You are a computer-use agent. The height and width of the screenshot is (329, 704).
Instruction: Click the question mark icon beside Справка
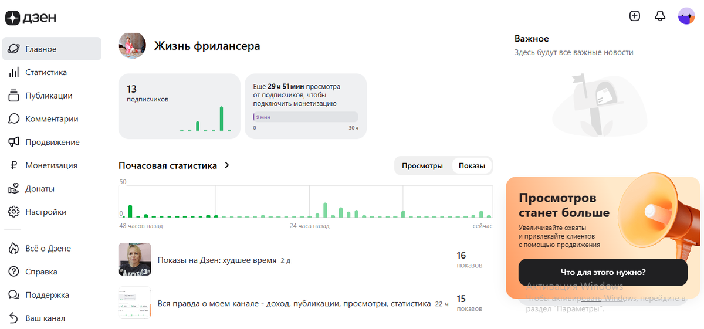pyautogui.click(x=13, y=272)
